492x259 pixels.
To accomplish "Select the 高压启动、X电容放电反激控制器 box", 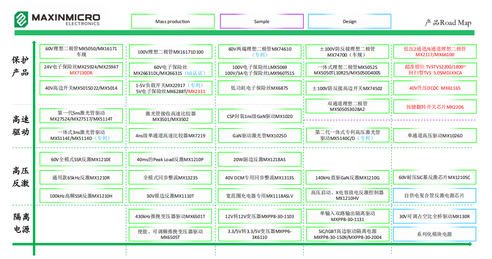I will [x=348, y=195].
